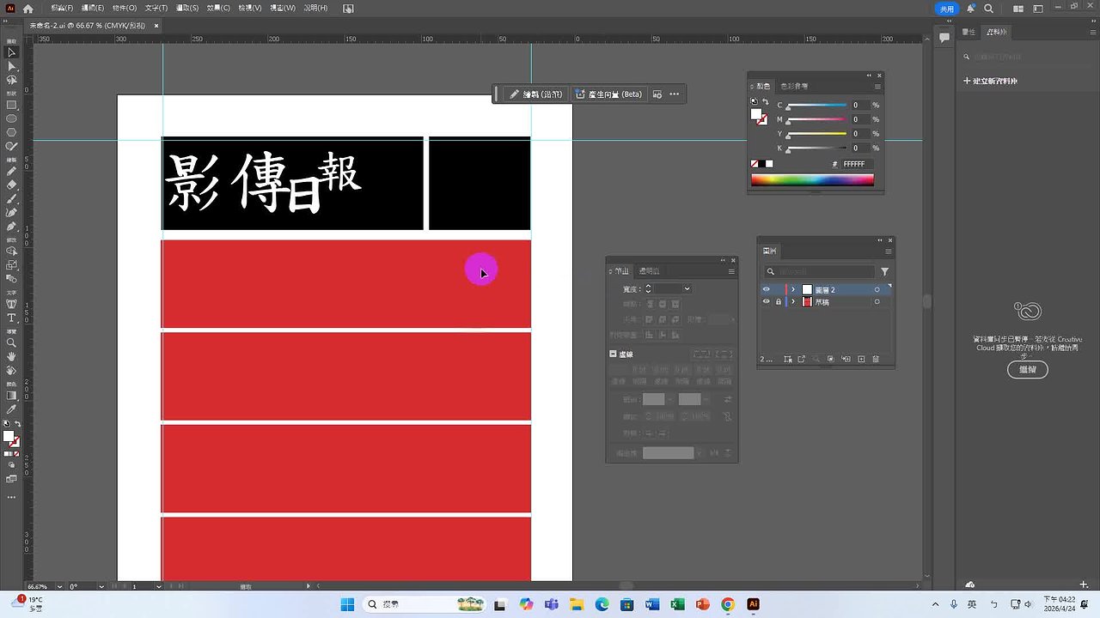Image resolution: width=1100 pixels, height=618 pixels.
Task: Open the stroke width dropdown
Action: pyautogui.click(x=686, y=288)
